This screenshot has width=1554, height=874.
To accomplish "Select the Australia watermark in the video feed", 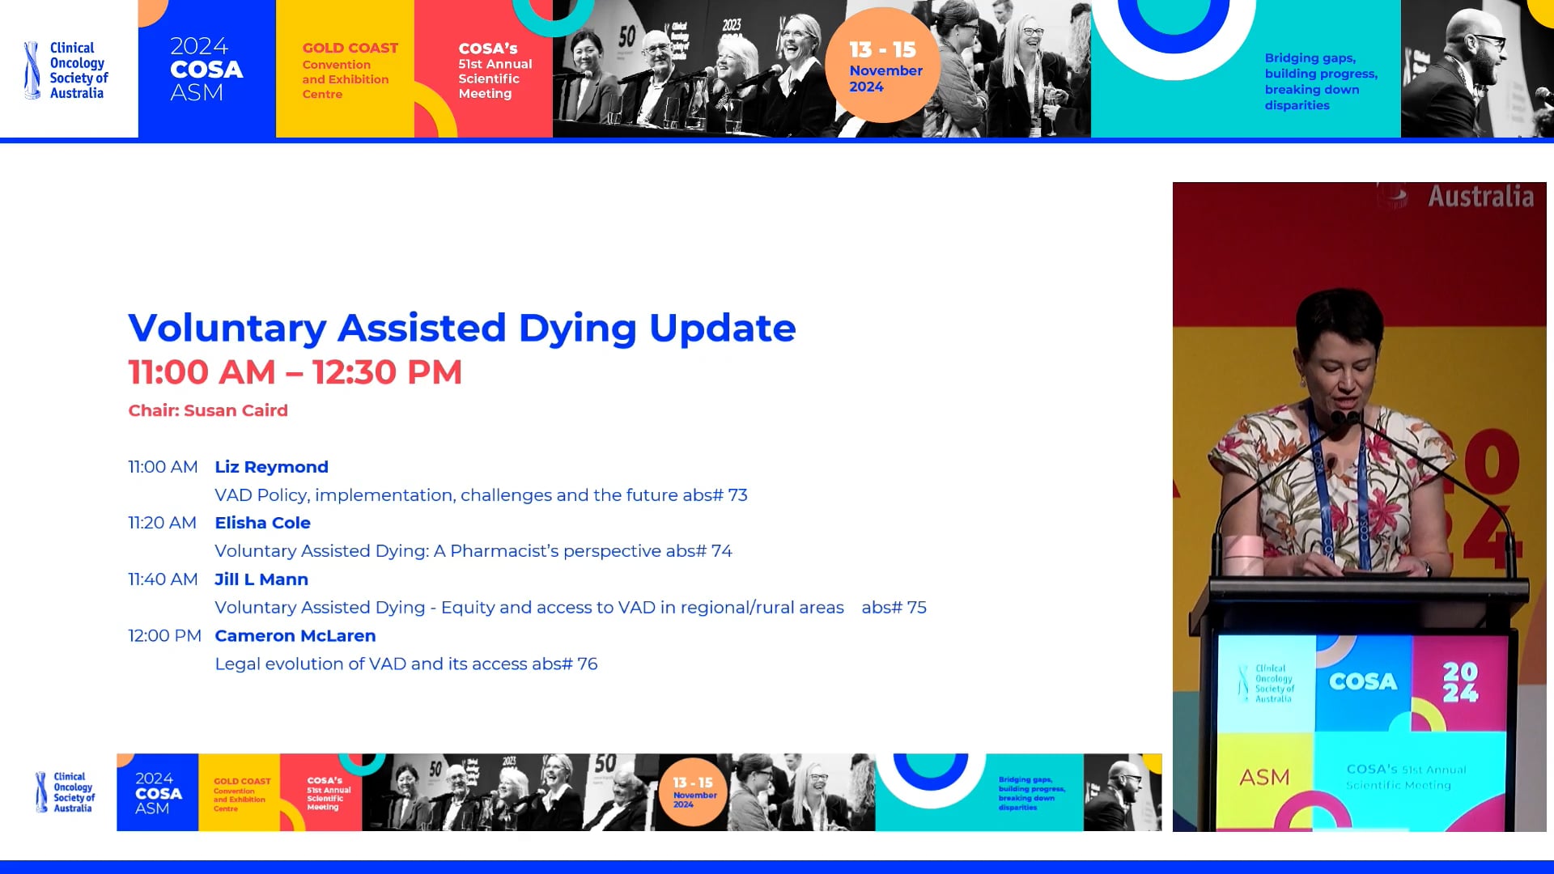I will point(1483,197).
